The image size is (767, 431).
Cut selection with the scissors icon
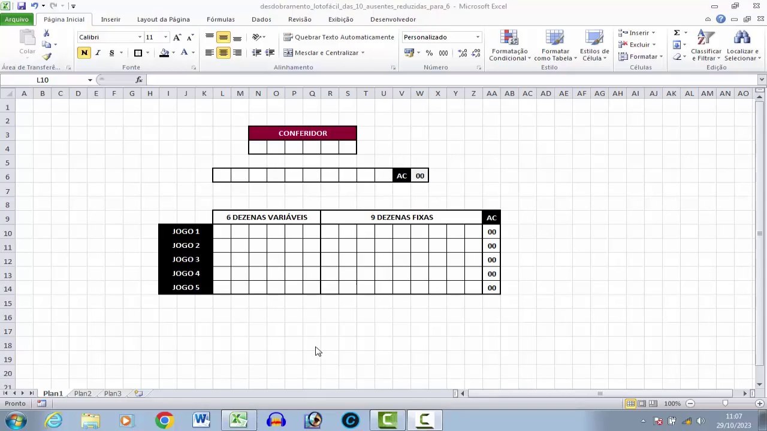click(x=46, y=33)
